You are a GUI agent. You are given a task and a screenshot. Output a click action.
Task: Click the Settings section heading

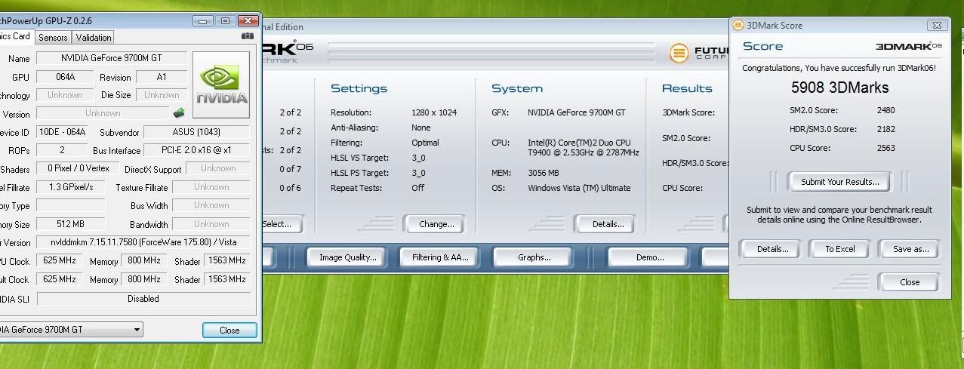(x=359, y=88)
